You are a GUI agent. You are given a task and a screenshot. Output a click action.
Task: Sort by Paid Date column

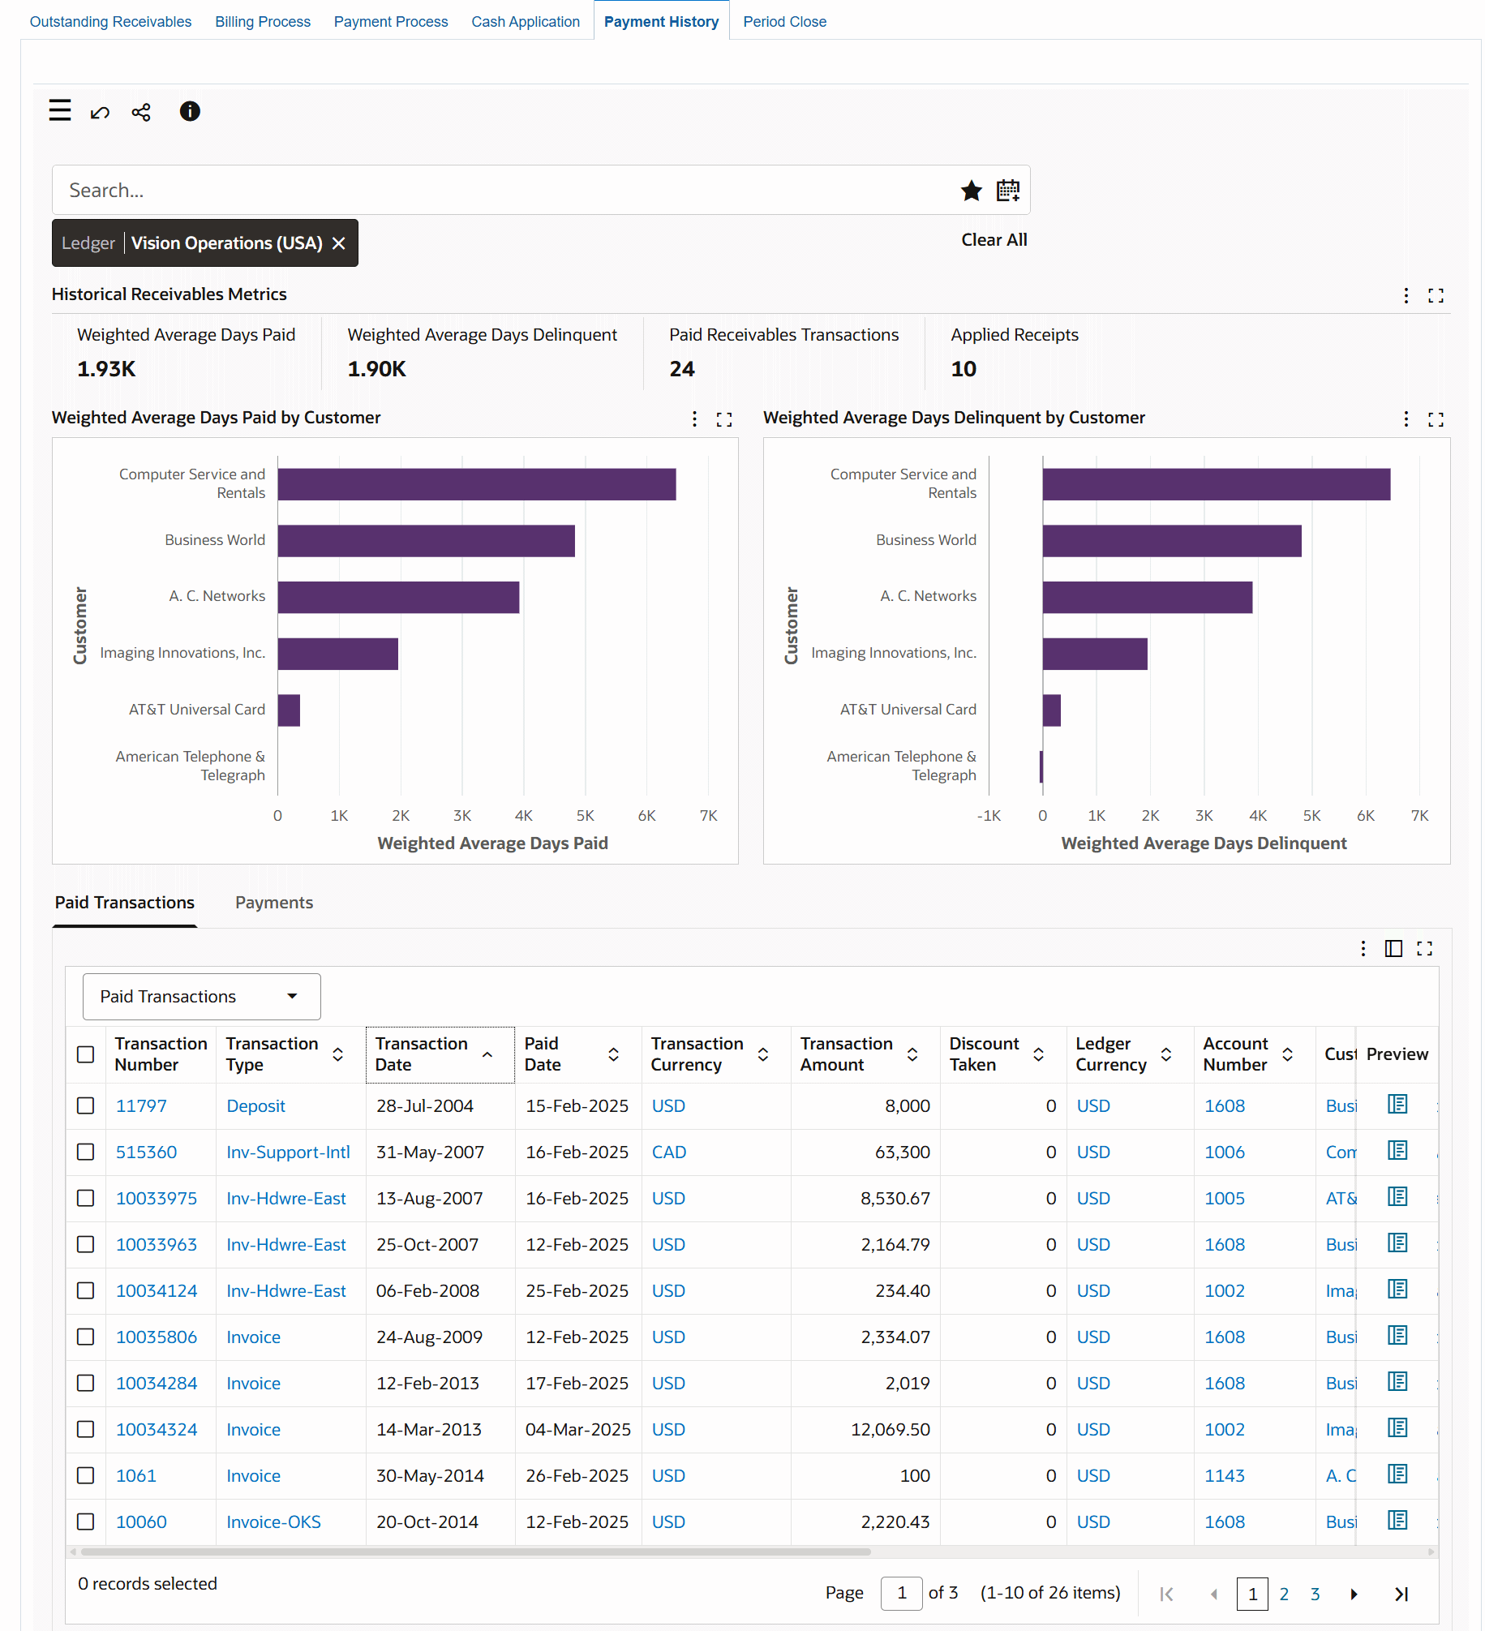pyautogui.click(x=614, y=1054)
